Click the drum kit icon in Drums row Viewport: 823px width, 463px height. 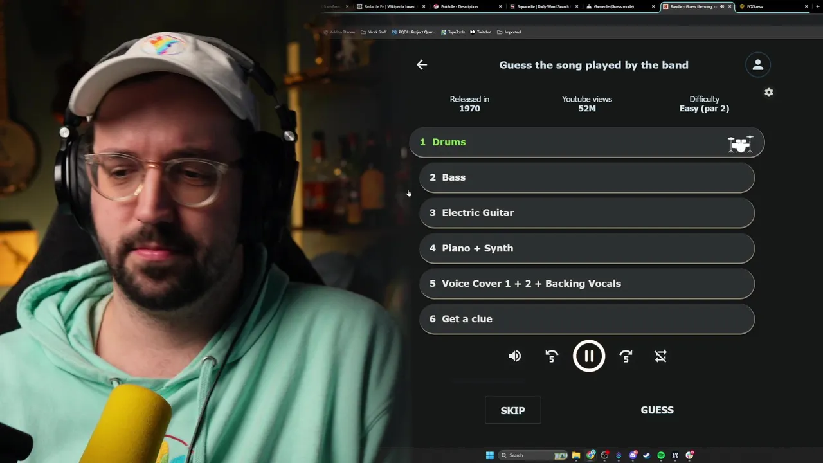pyautogui.click(x=740, y=143)
